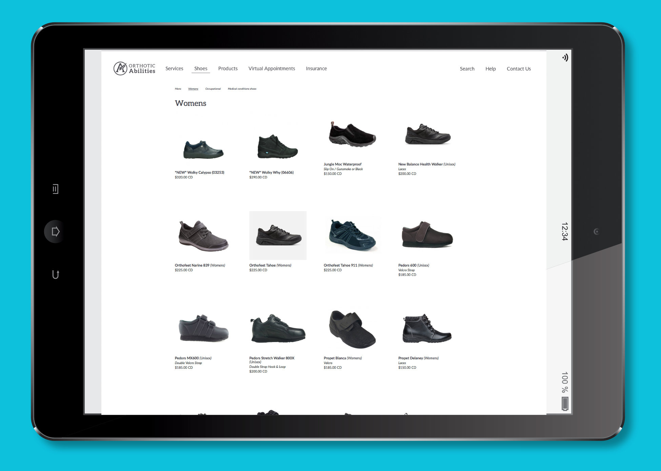Click the Orthotic Abilities logo
The image size is (661, 471).
pos(134,68)
